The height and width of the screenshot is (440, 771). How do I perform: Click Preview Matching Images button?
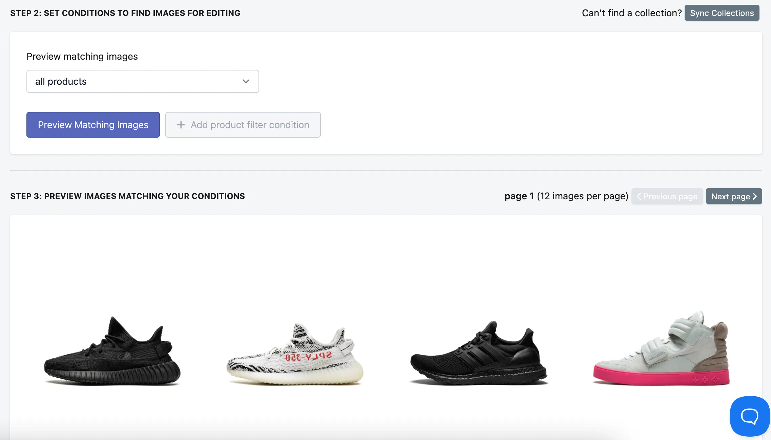pyautogui.click(x=93, y=125)
